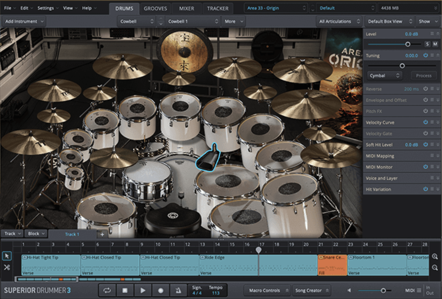This screenshot has height=299, width=442.
Task: Enable the Pitch FX power button
Action: [425, 111]
